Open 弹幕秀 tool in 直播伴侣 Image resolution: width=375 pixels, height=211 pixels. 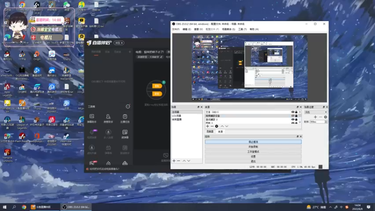[108, 150]
